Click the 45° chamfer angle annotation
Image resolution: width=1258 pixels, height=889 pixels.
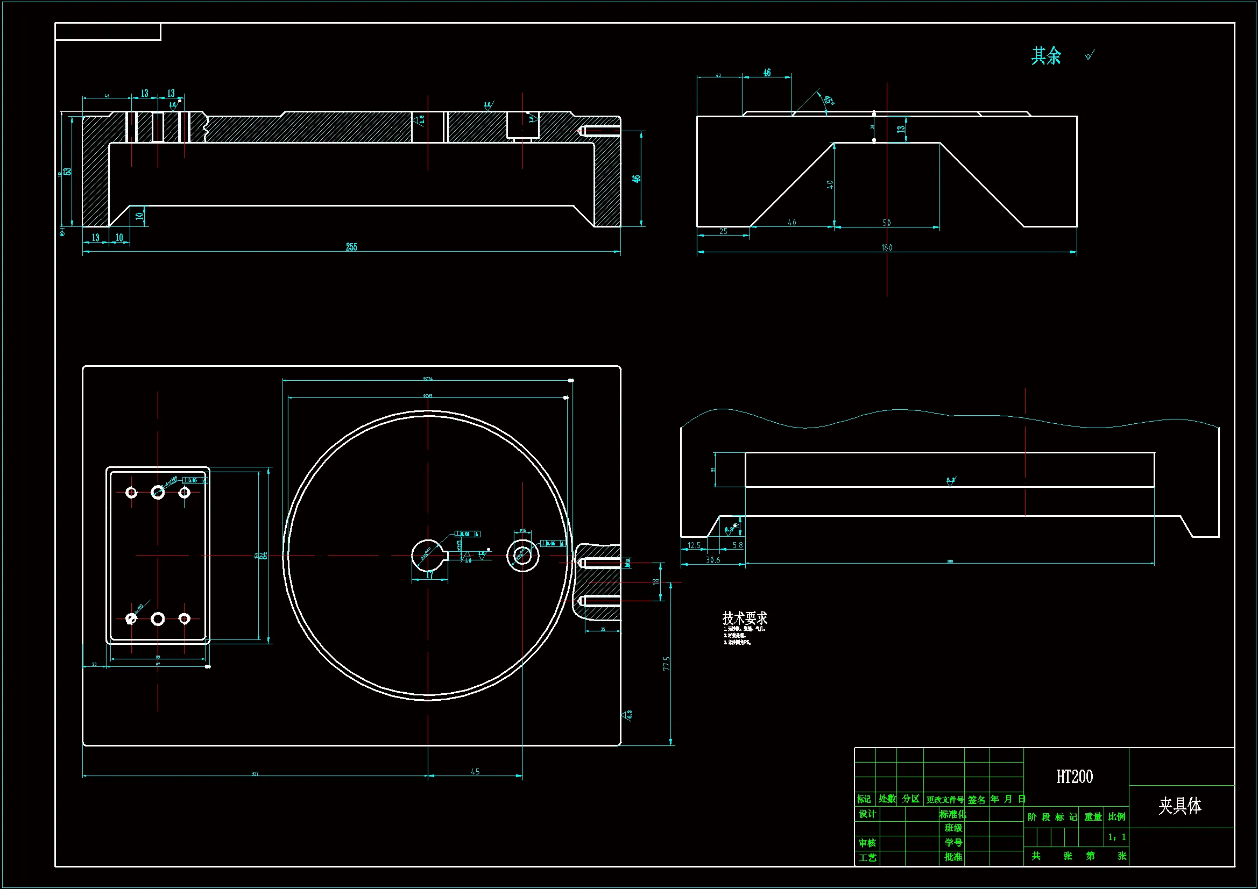pos(829,101)
